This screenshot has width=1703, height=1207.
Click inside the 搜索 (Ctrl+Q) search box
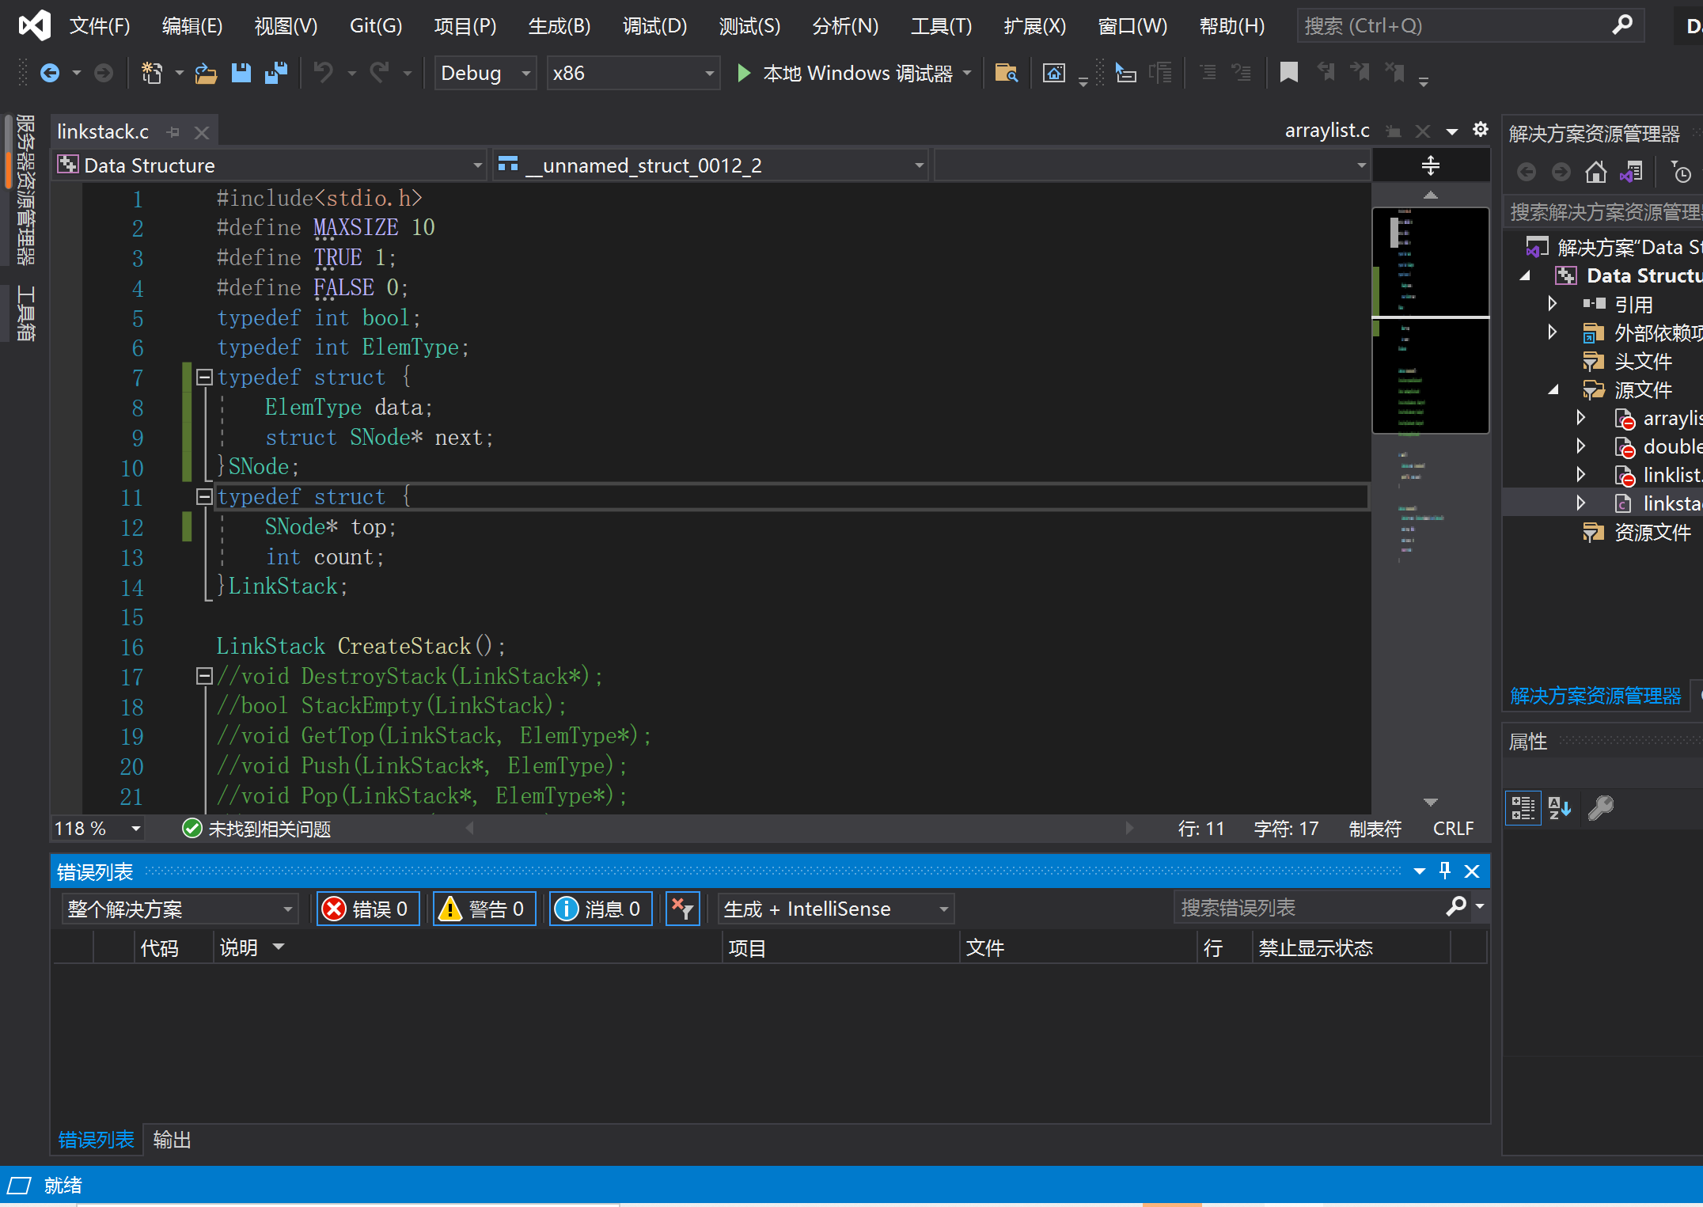(x=1468, y=25)
